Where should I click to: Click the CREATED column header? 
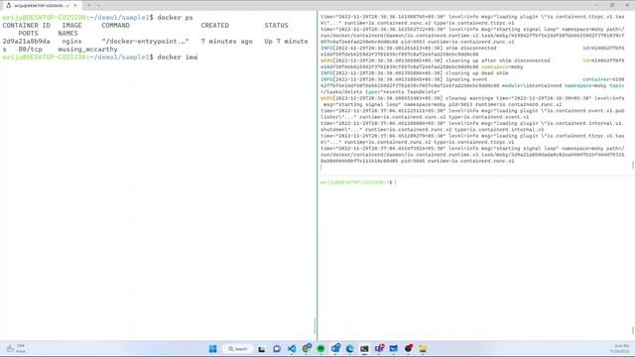[x=214, y=25]
